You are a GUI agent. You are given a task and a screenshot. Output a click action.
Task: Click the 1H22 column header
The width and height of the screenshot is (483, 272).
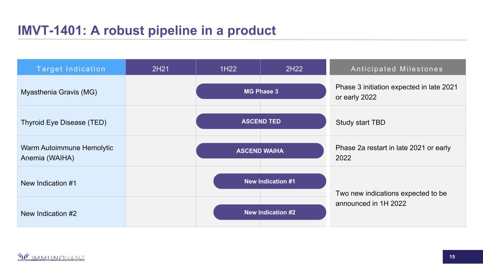(228, 69)
